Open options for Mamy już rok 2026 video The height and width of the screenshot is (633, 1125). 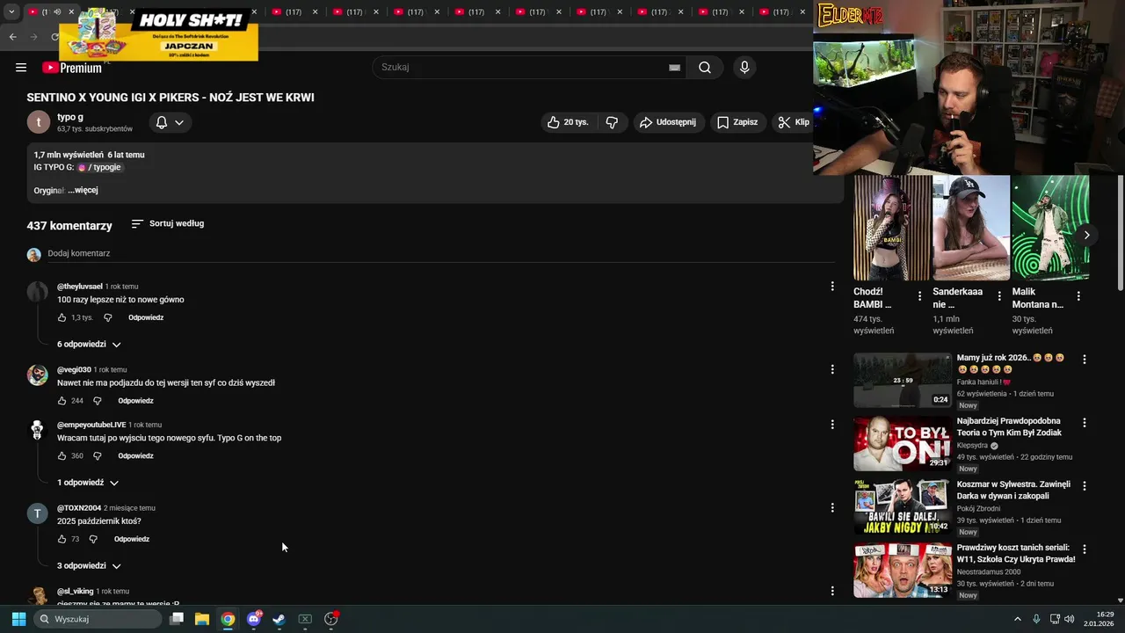click(1085, 359)
